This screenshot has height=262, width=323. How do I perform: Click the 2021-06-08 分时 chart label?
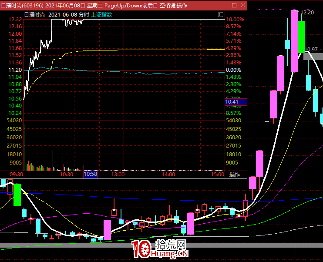point(69,15)
